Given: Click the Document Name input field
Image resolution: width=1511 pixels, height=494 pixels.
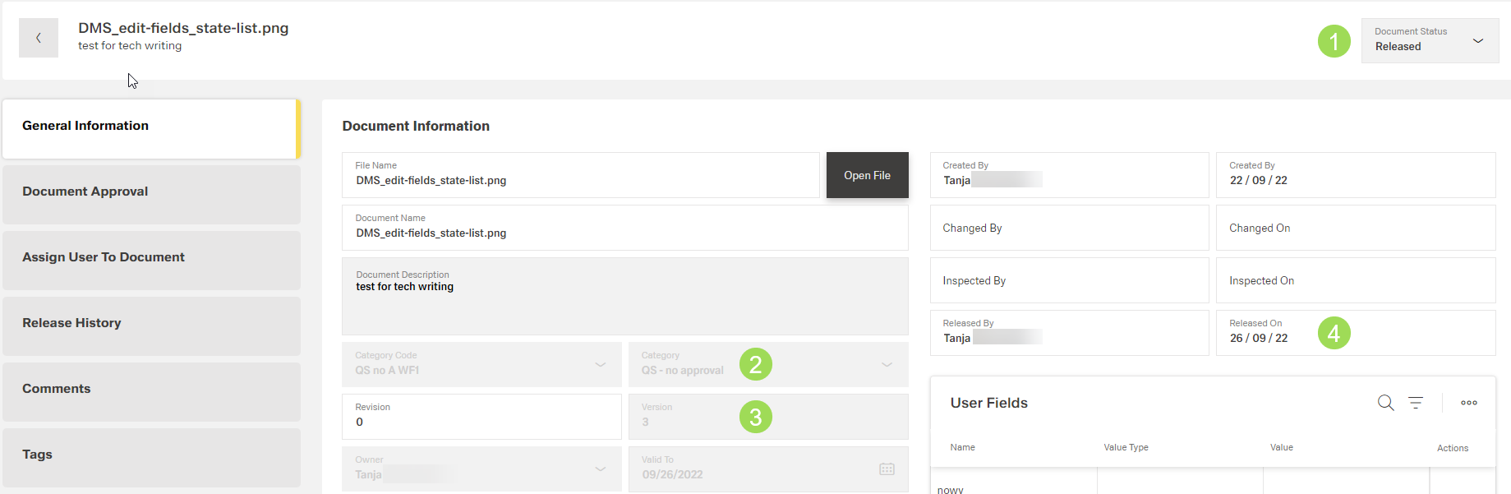Looking at the screenshot, I should click(x=624, y=233).
